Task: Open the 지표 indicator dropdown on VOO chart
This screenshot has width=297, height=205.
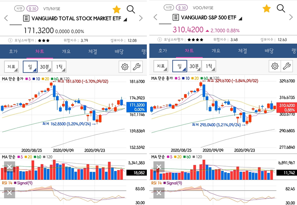Action: tap(161, 66)
